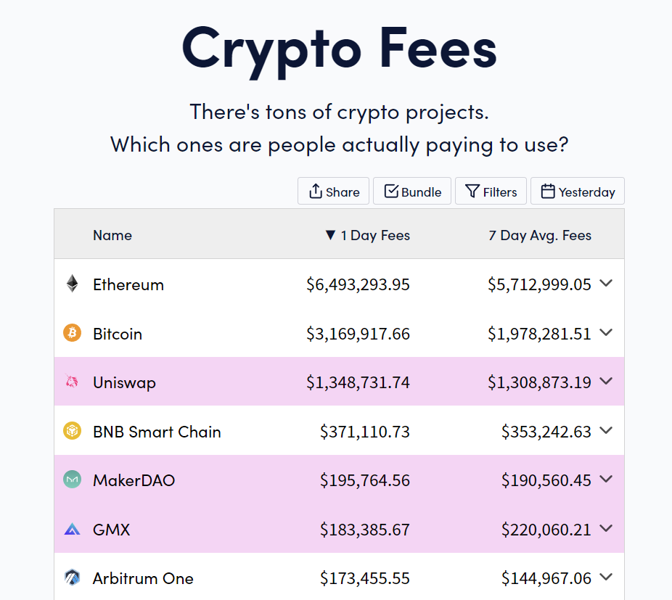This screenshot has width=672, height=600.
Task: Click the blue GMX triangle icon
Action: click(72, 530)
